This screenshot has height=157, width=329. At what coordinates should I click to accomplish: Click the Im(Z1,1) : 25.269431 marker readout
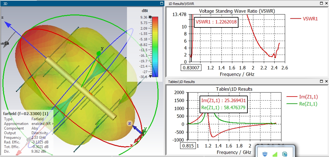(x=223, y=101)
